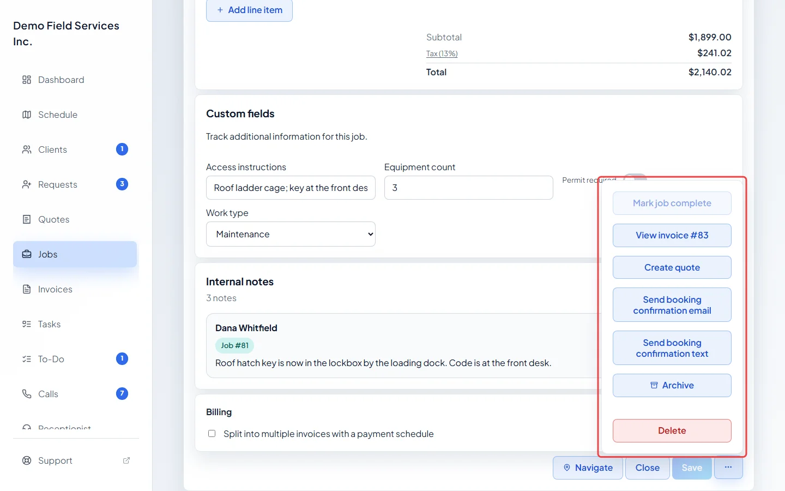Click the Dashboard icon in sidebar
This screenshot has height=491, width=785.
point(27,80)
